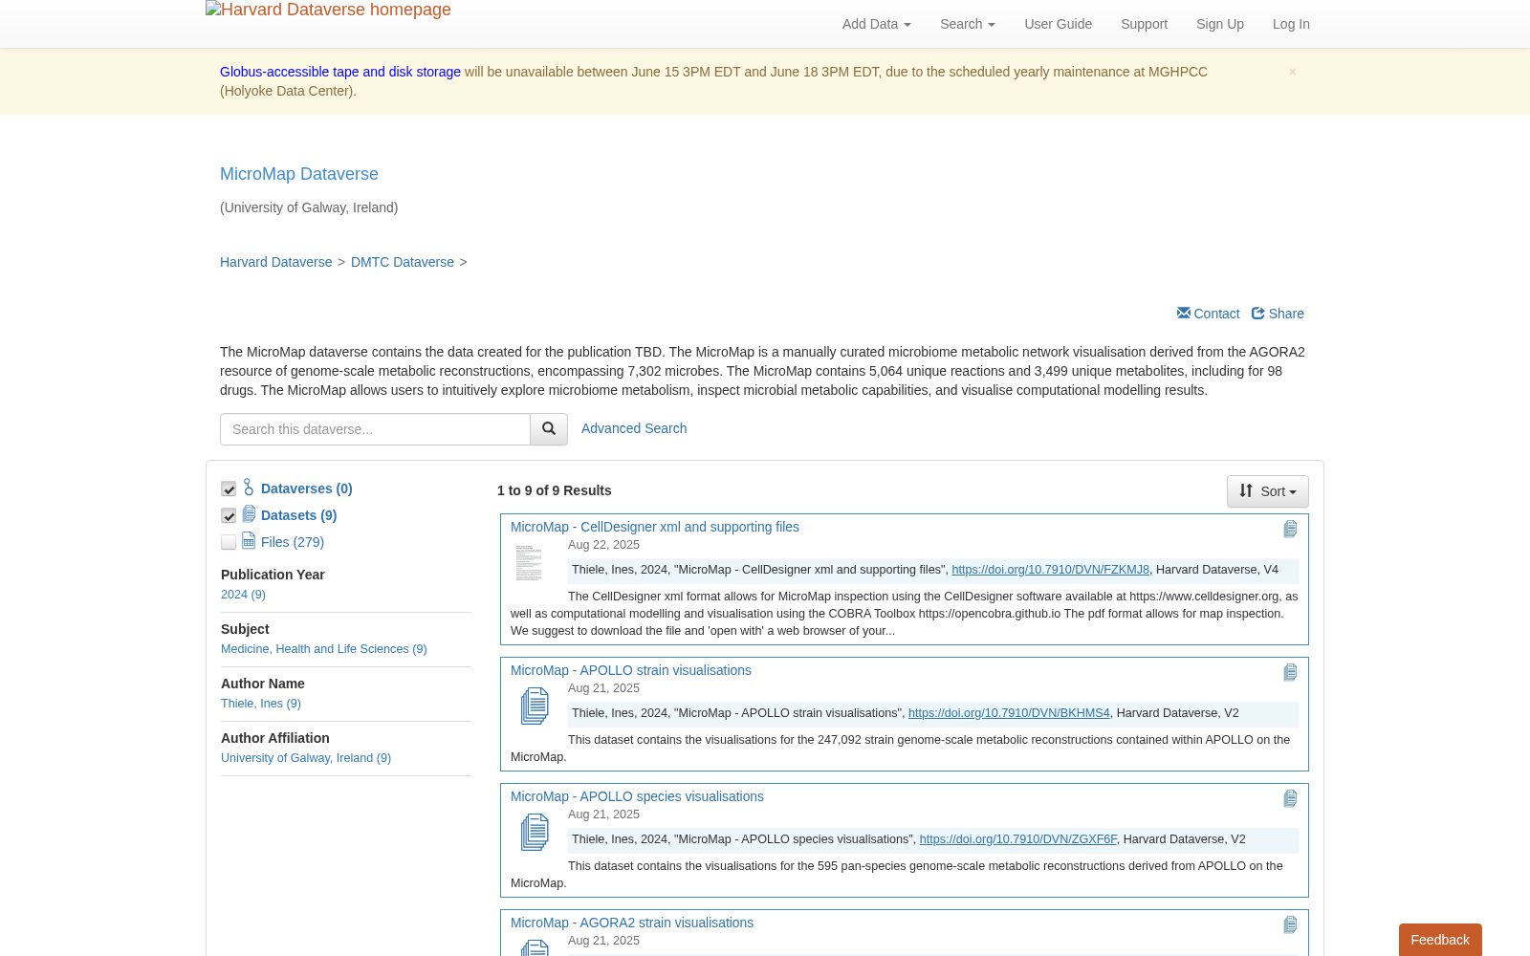Click the Dataverses tree icon in the facet list
This screenshot has width=1530, height=956.
[249, 488]
